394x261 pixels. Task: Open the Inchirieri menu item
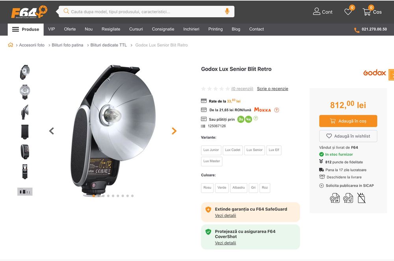click(191, 29)
